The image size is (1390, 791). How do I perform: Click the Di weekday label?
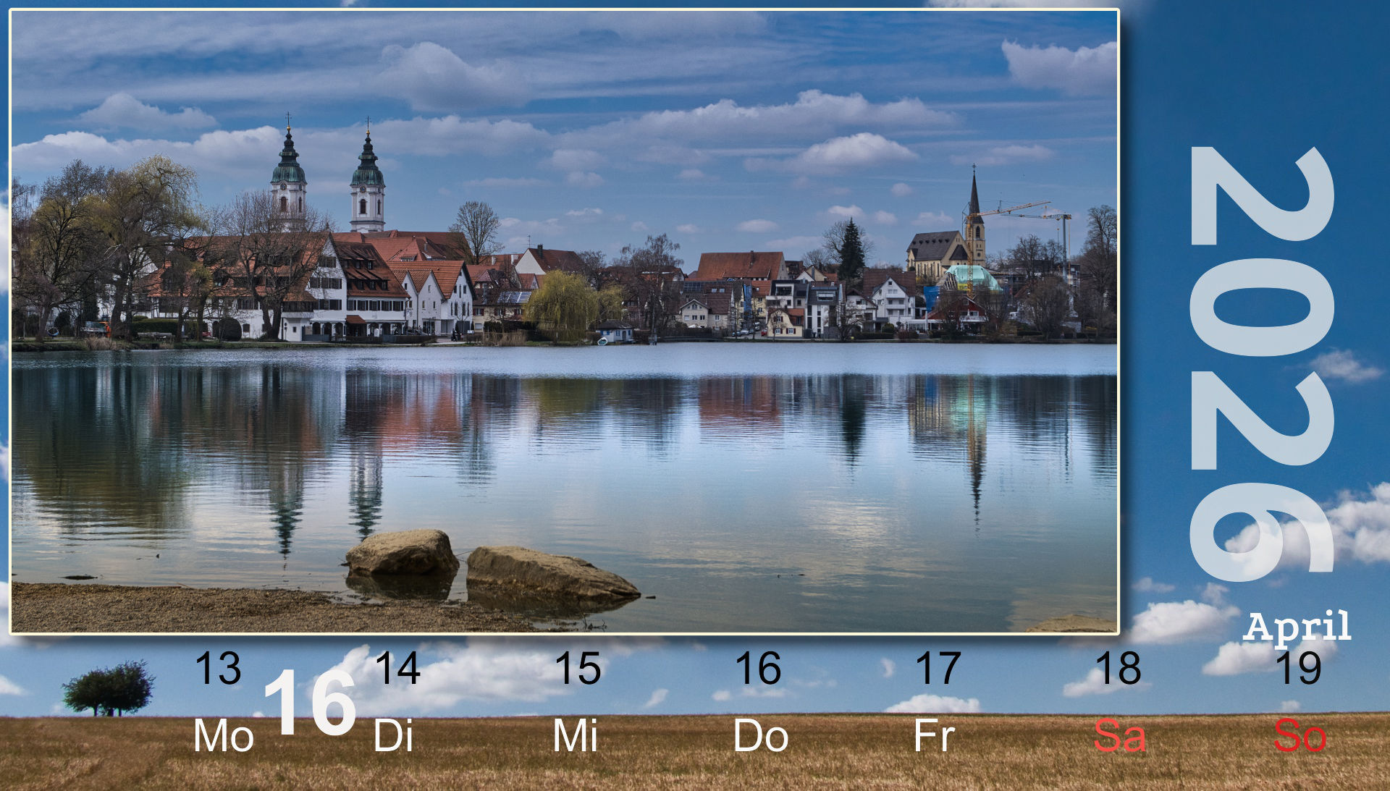(393, 736)
